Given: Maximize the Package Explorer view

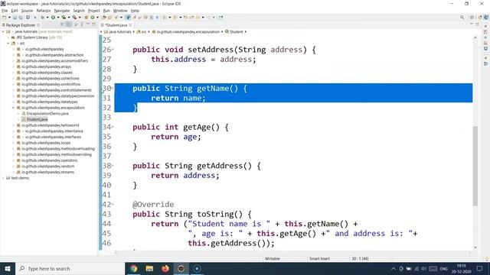Looking at the screenshot, I should pyautogui.click(x=93, y=24).
